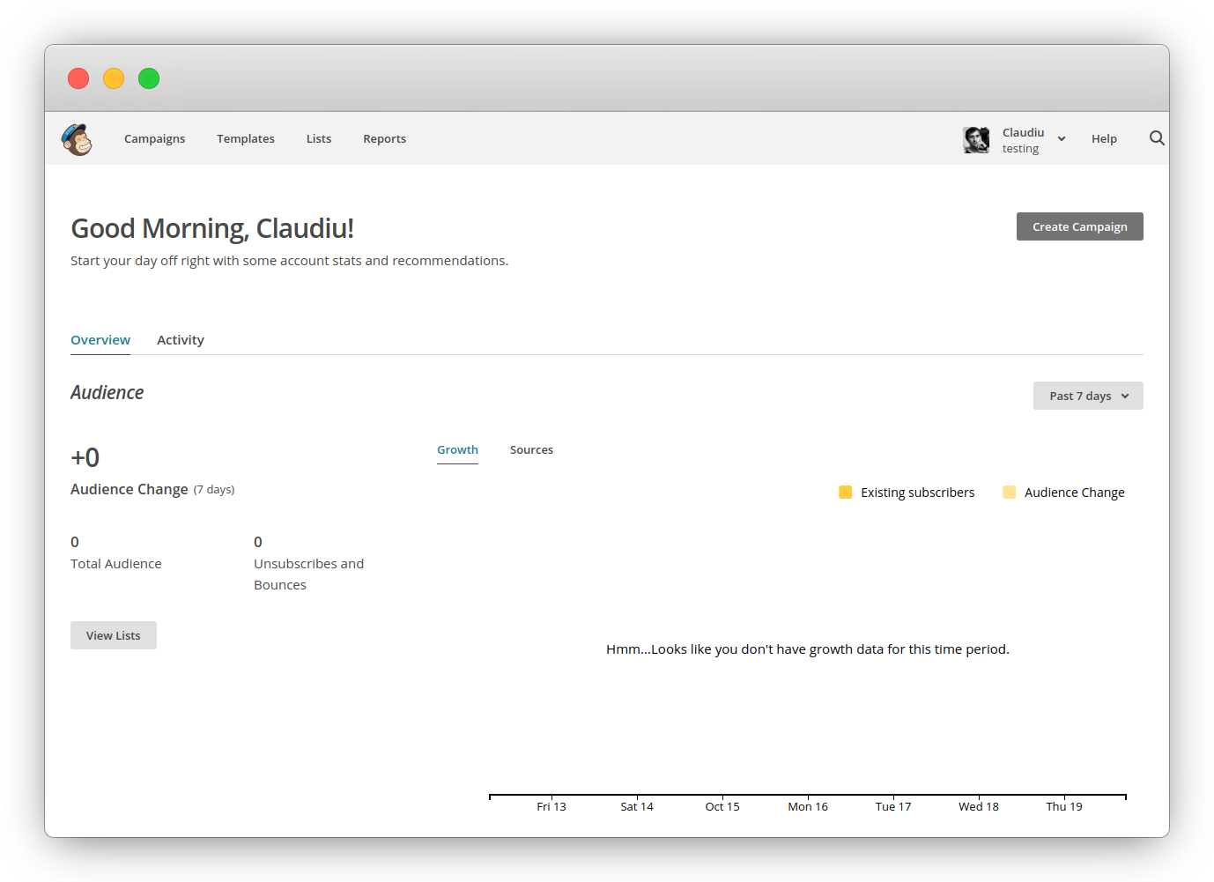
Task: Open search via the magnifying glass
Action: point(1157,138)
